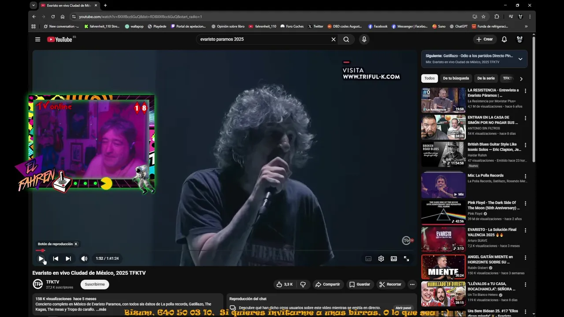Seek on the video progress bar

point(224,251)
